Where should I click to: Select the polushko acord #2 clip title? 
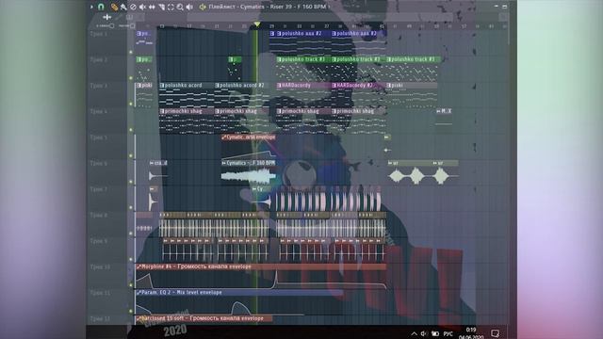pos(242,86)
